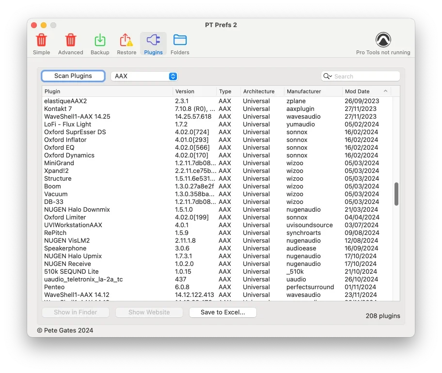Sort by the Manufacturer column header
This screenshot has width=442, height=373.
coord(313,91)
